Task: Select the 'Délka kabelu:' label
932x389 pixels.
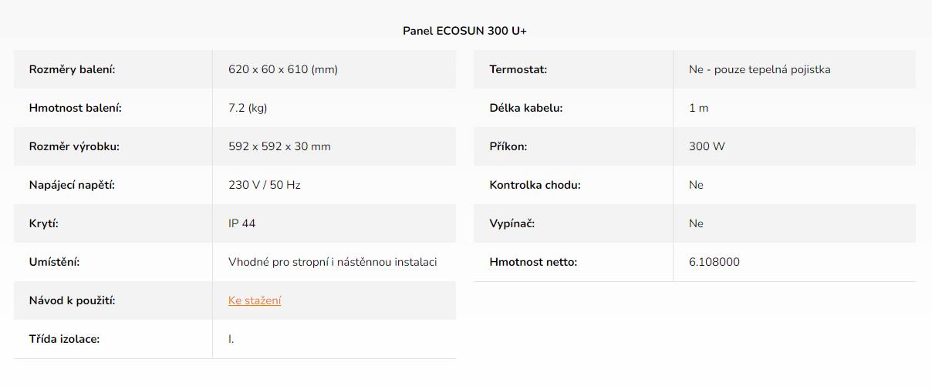Action: point(526,108)
